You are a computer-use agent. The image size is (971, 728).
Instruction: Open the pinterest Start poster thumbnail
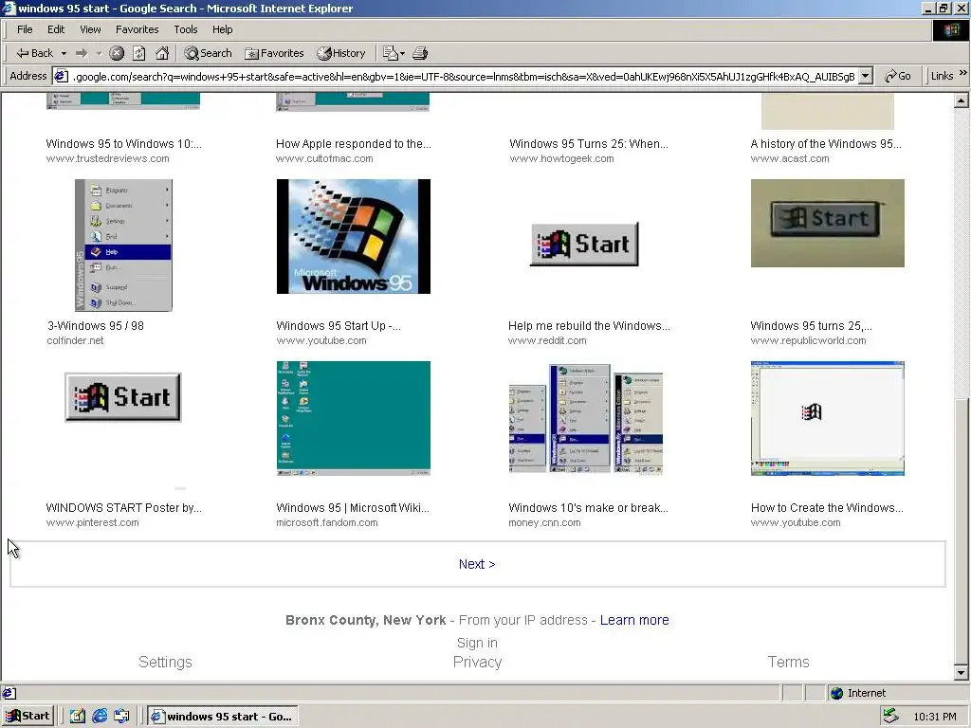[x=122, y=397]
